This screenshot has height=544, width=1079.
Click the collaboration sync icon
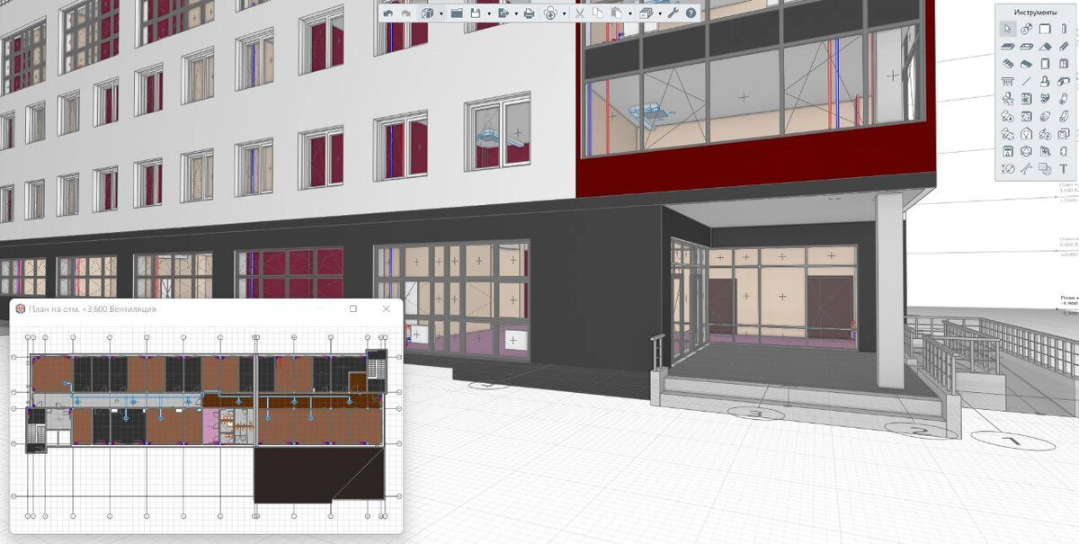pyautogui.click(x=549, y=13)
